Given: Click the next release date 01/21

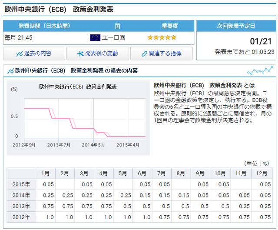Looking at the screenshot, I should click(x=261, y=41).
